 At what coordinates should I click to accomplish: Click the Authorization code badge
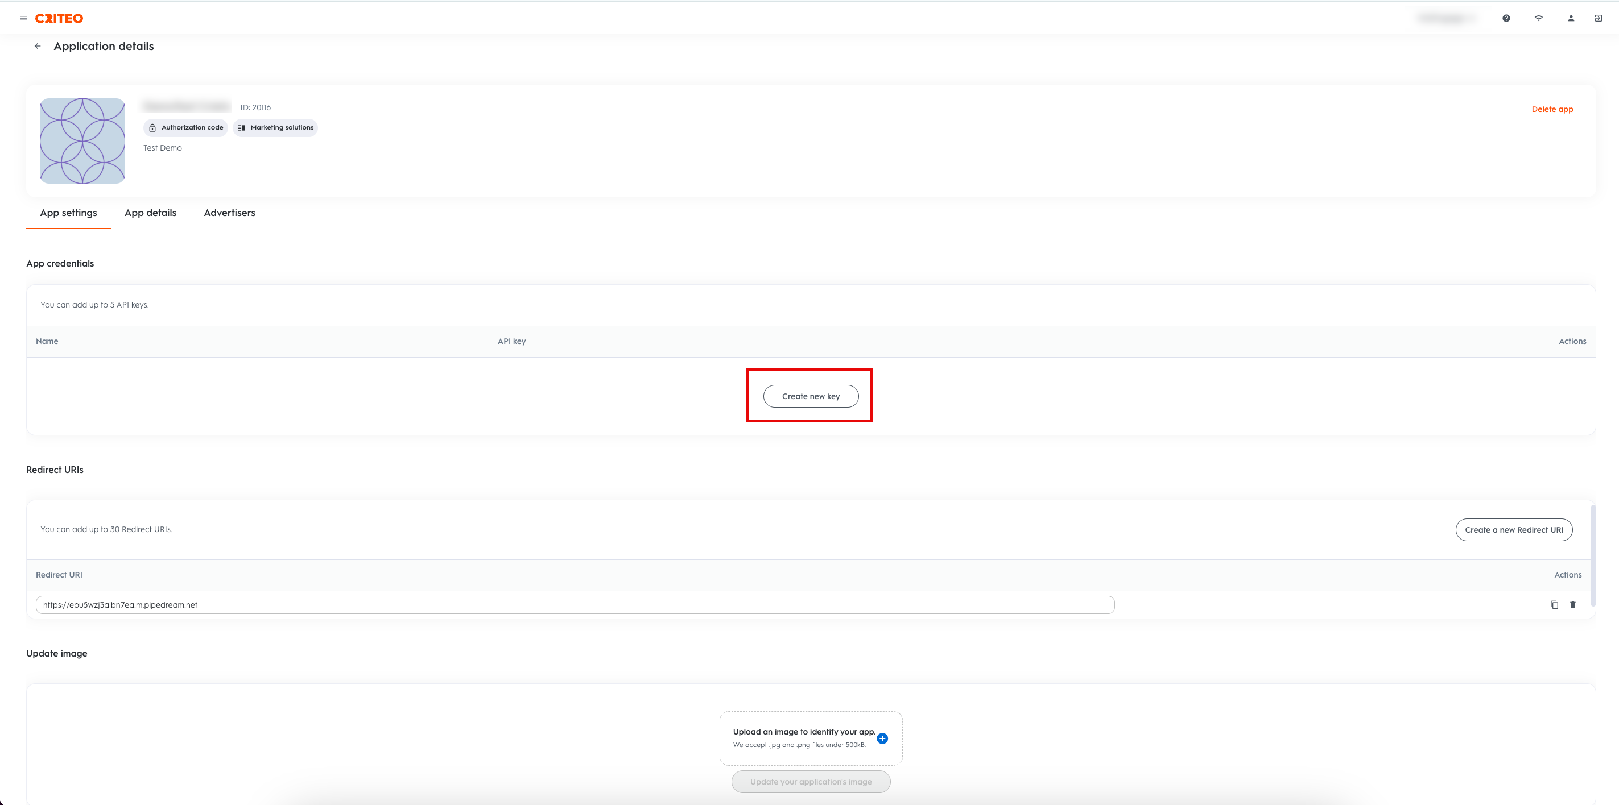point(185,127)
